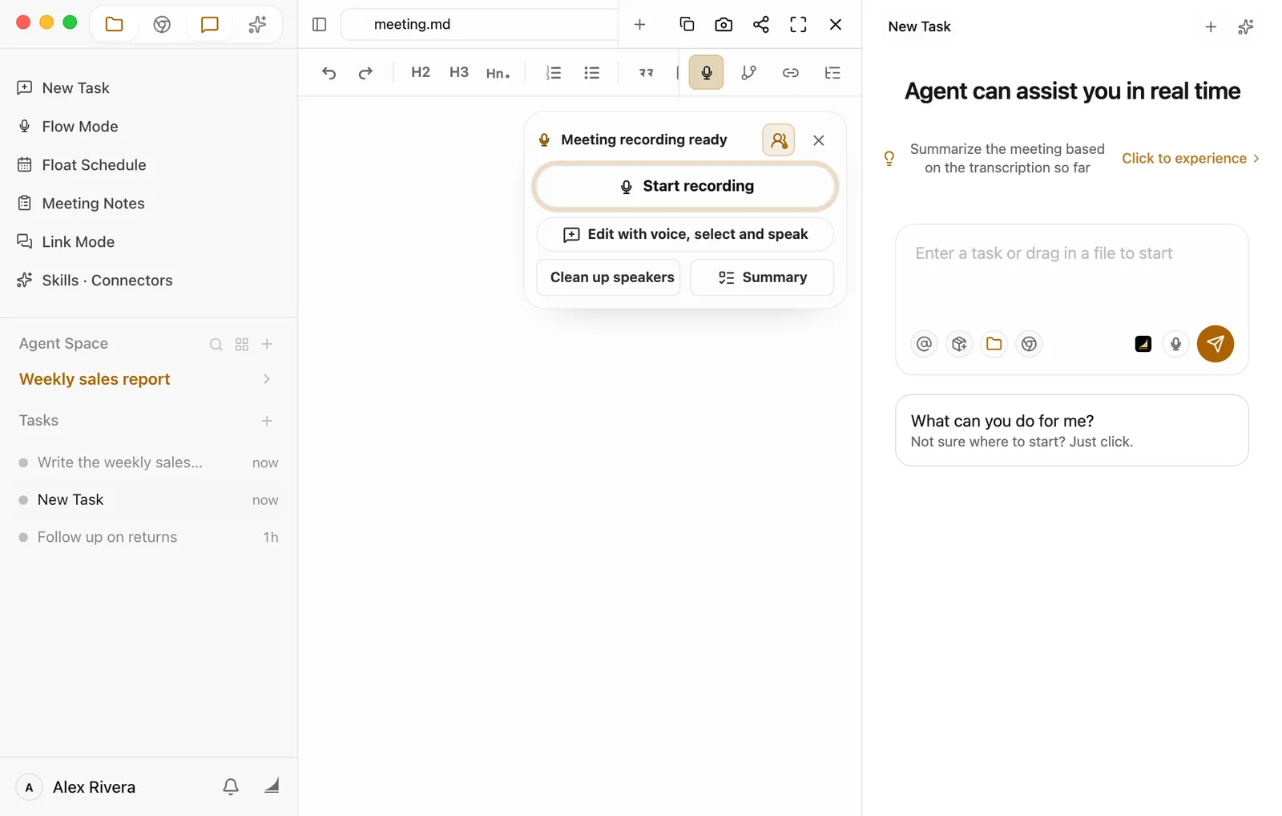Viewport: 1282px width, 816px height.
Task: Click the browser icon under task input
Action: [1029, 344]
